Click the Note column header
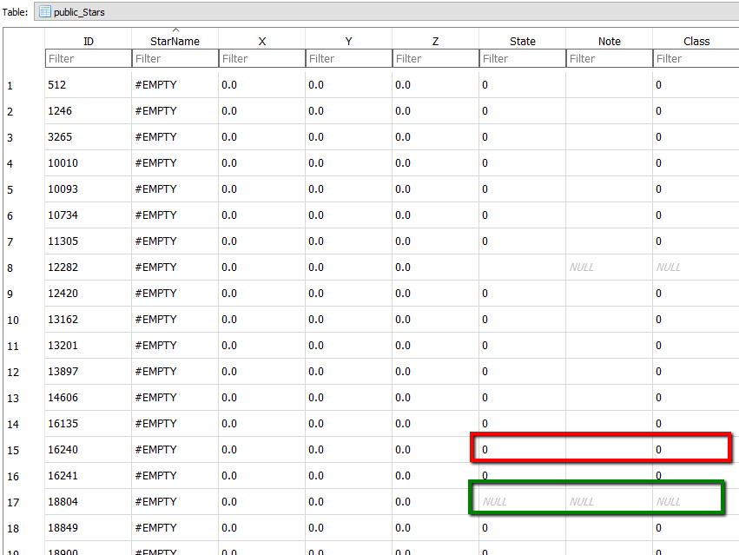The image size is (739, 555). pyautogui.click(x=609, y=42)
